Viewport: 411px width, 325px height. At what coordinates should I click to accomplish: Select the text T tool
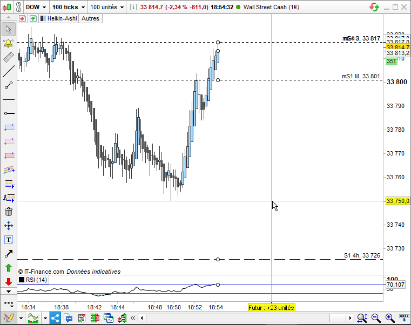(x=9, y=240)
